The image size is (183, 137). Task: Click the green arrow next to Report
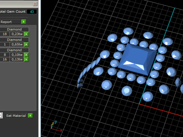24,22
